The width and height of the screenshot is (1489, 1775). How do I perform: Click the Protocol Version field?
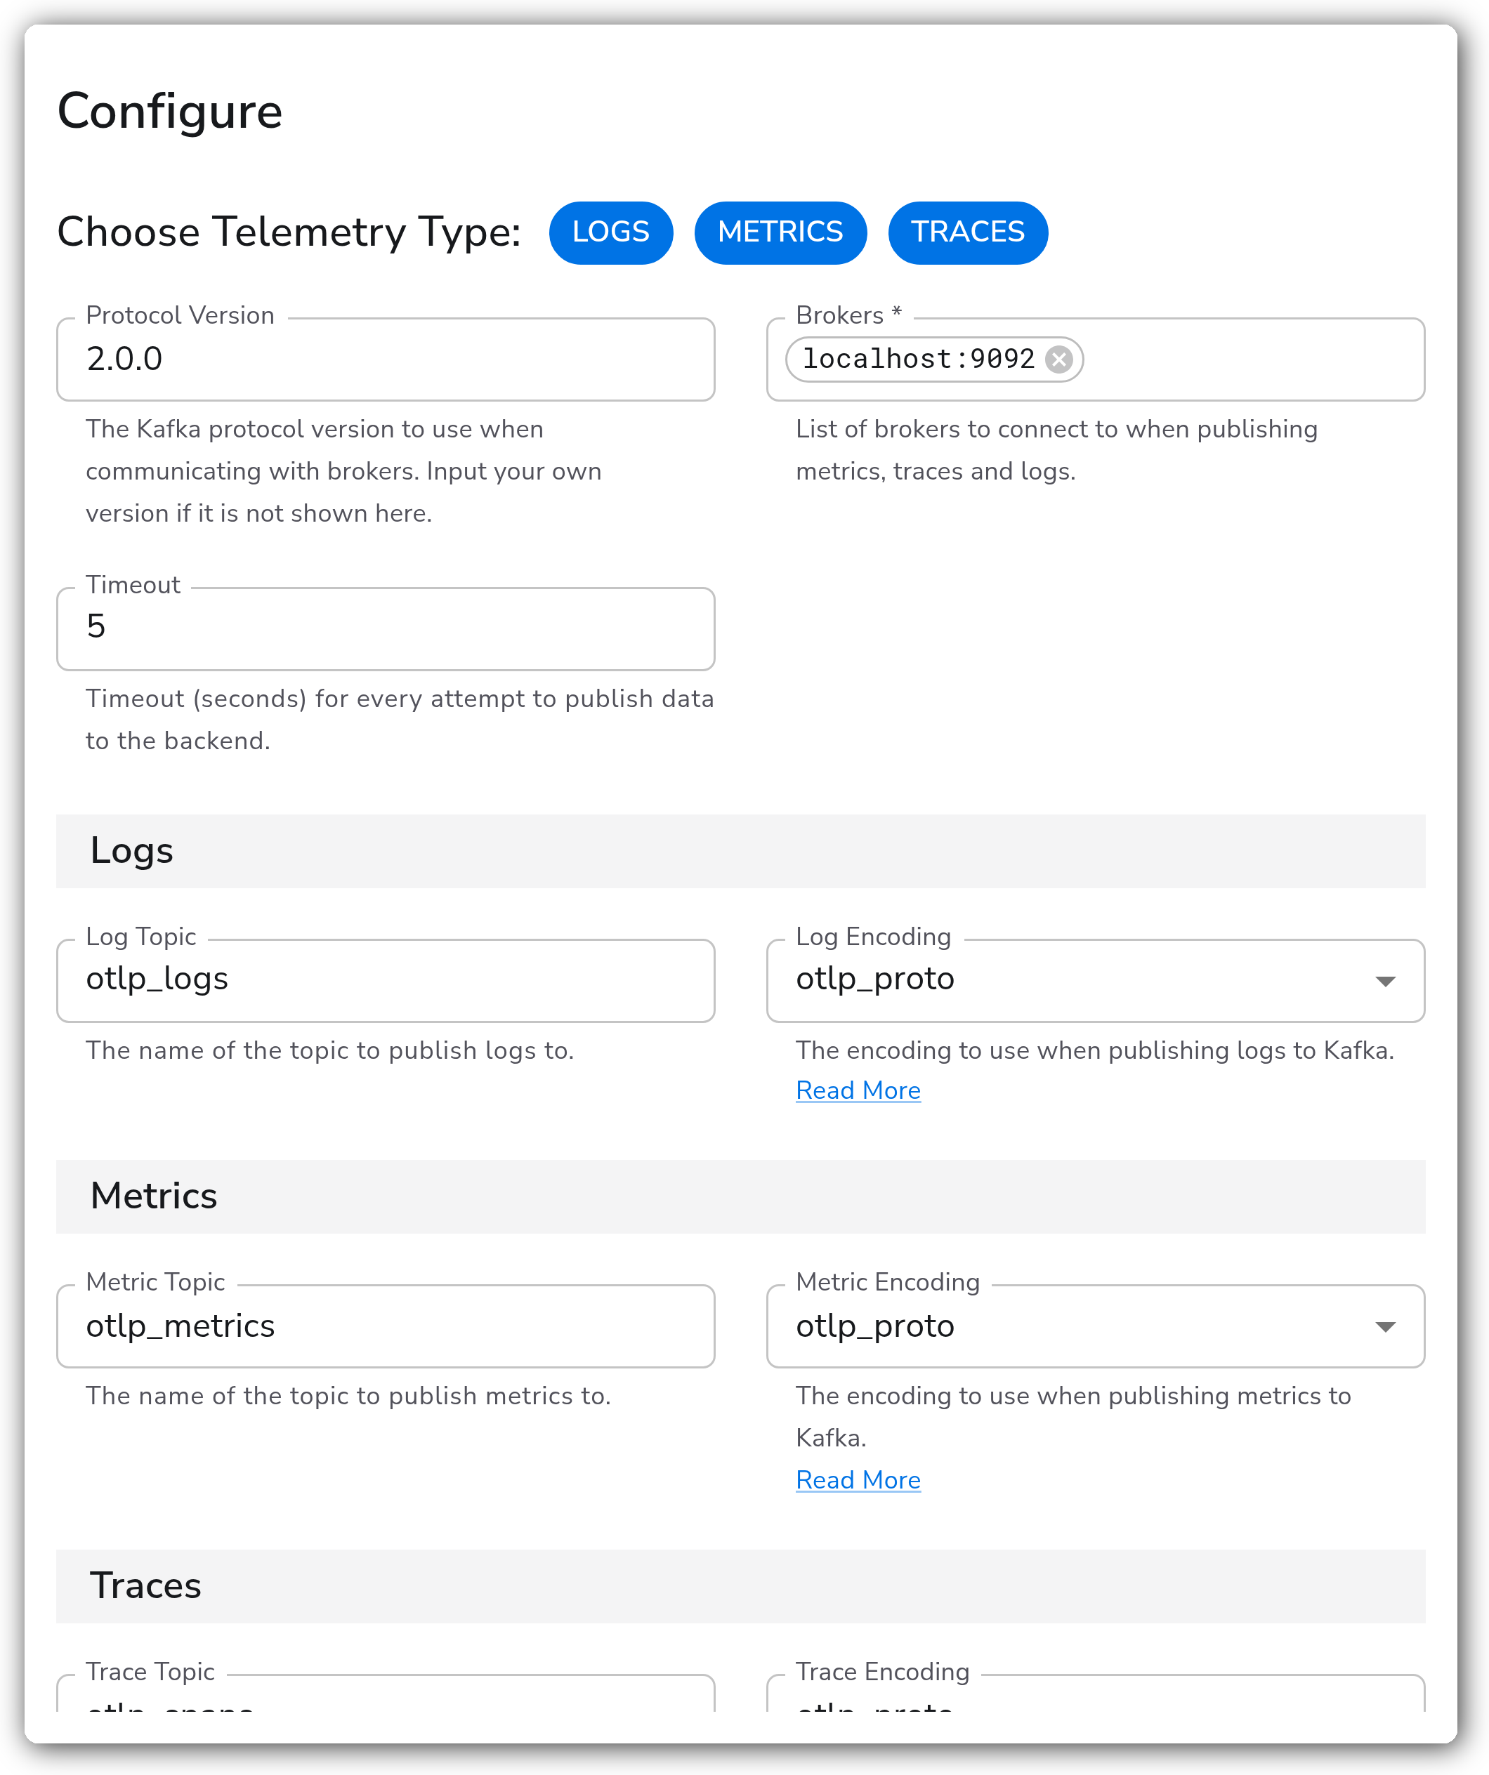[386, 359]
